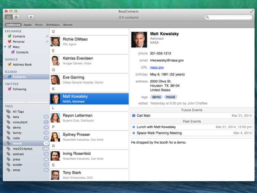Image resolution: width=257 pixels, height=193 pixels.
Task: Click the mkowalsky@nasa.gov email address
Action: [167, 60]
